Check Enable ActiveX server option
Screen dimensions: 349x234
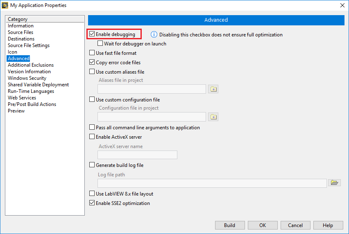92,137
